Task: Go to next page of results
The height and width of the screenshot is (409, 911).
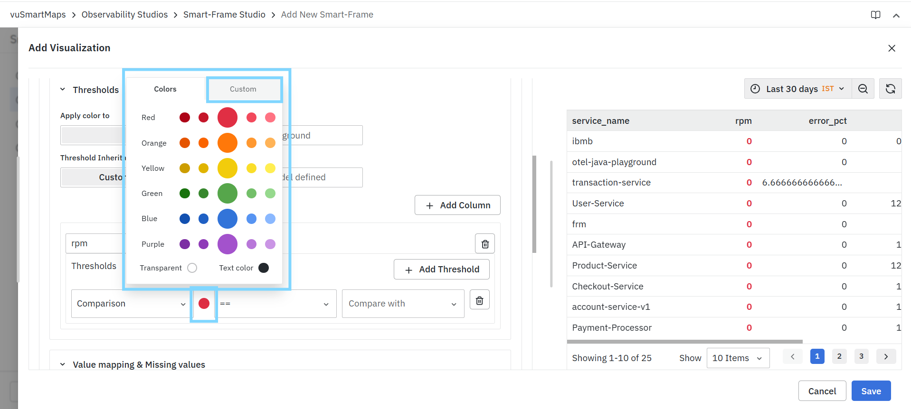Action: click(x=886, y=356)
